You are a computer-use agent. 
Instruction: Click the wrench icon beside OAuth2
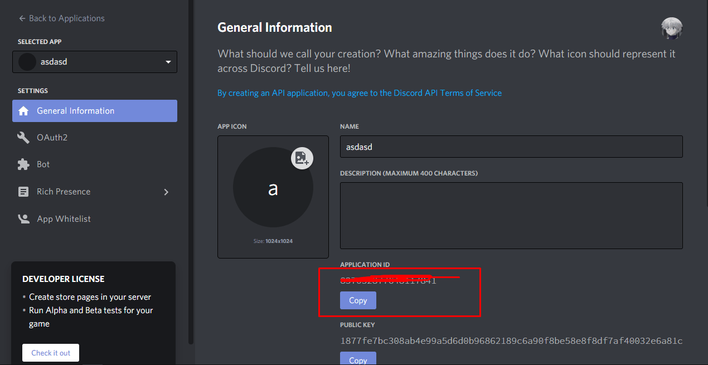(23, 138)
